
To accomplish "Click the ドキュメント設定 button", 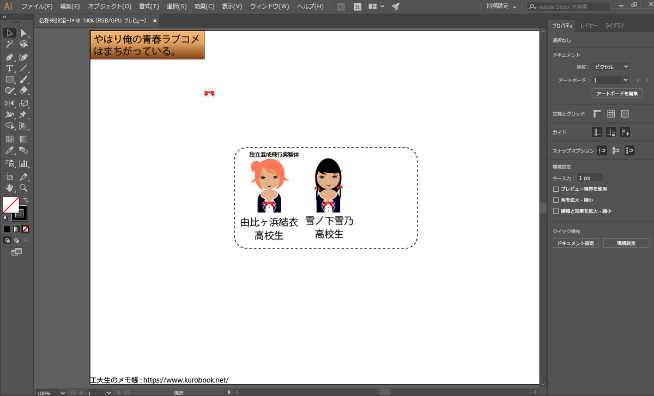I will pos(576,243).
